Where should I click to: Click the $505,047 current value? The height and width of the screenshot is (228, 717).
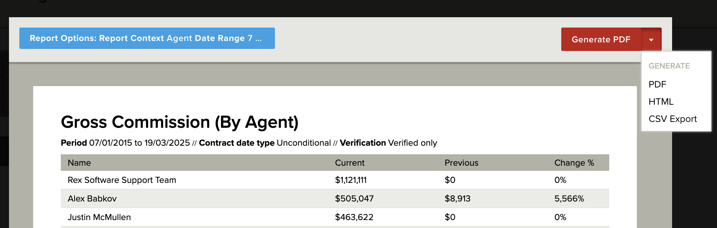click(x=354, y=199)
